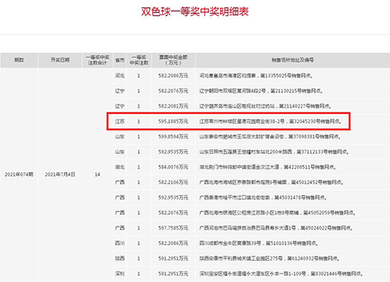This screenshot has width=390, height=282.
Task: Select address with station number 32045230
Action: coord(271,121)
